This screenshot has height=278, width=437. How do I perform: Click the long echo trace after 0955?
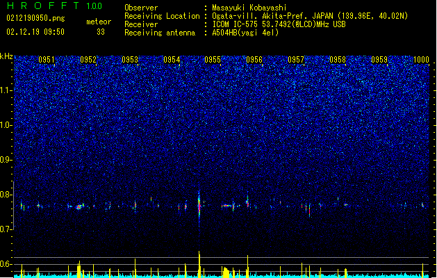tap(227, 206)
